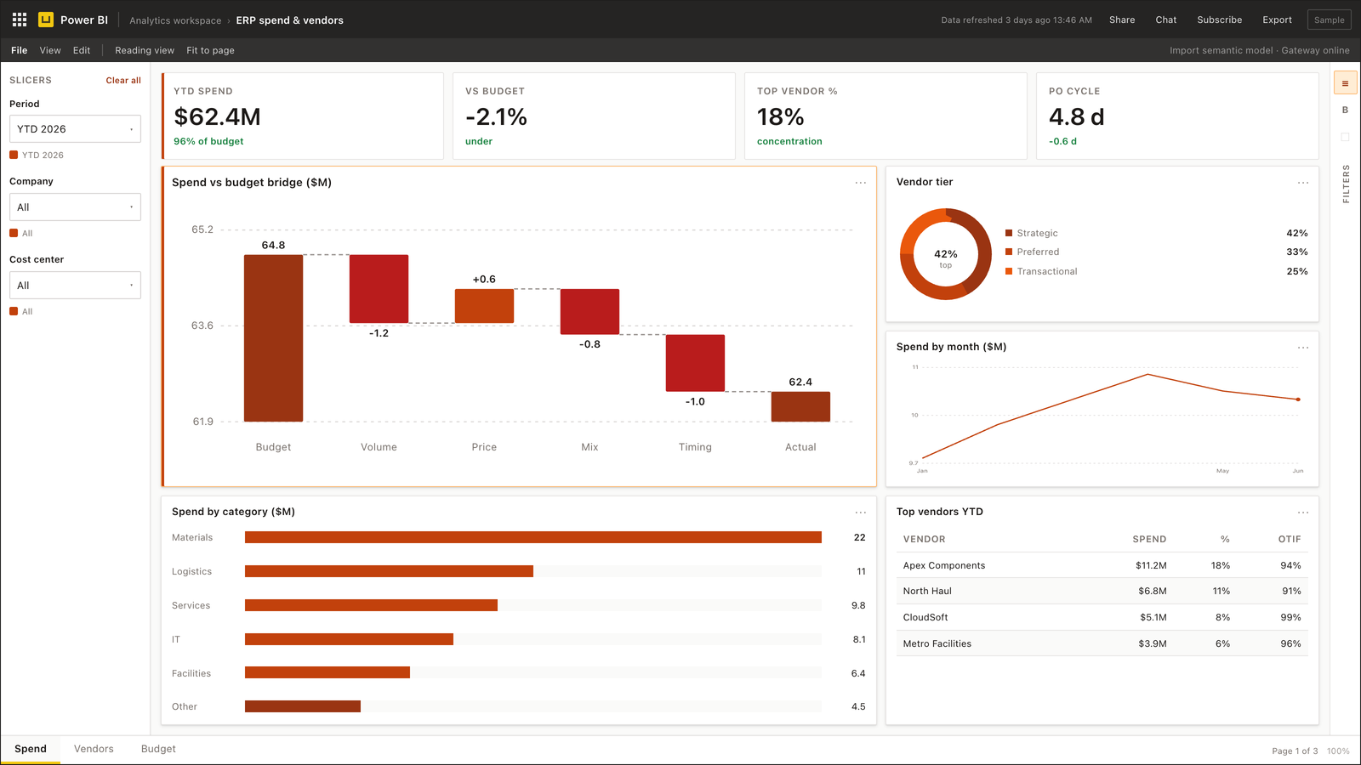Click the Other category bar
Image resolution: width=1361 pixels, height=765 pixels.
pyautogui.click(x=303, y=706)
